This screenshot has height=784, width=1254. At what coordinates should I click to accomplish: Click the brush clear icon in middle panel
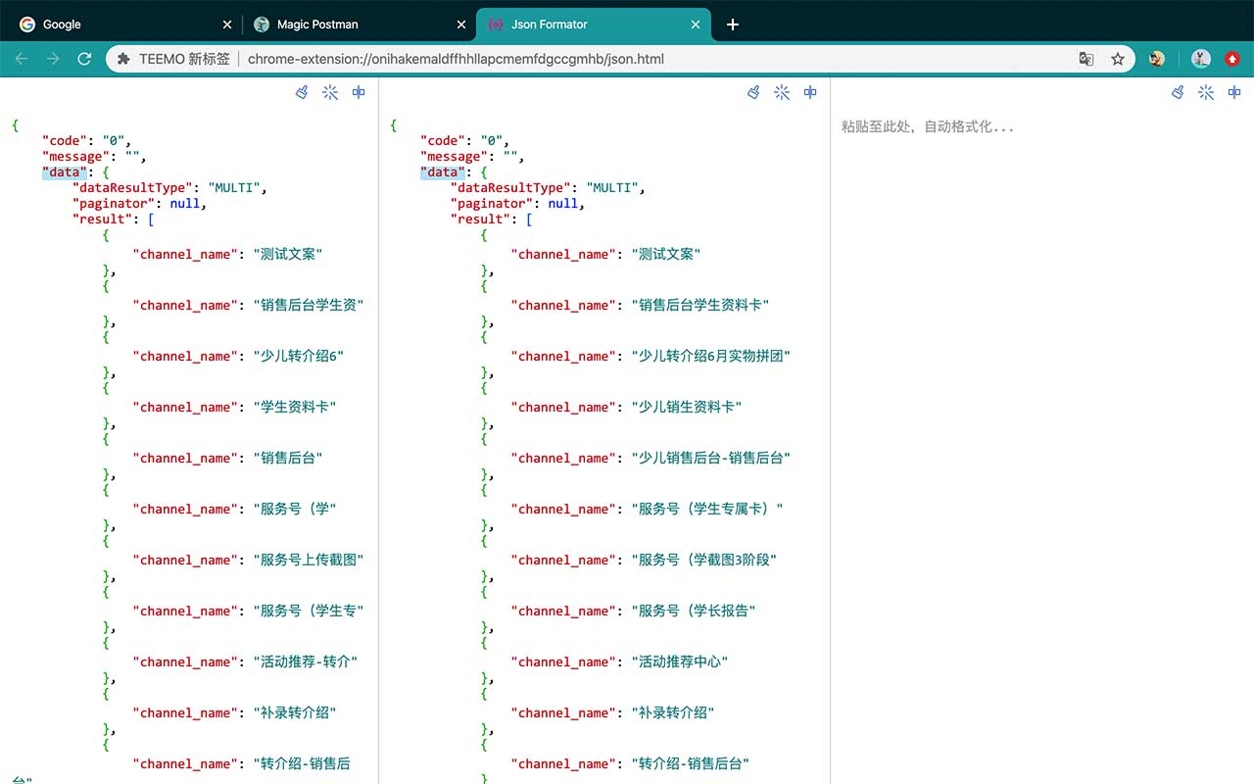click(753, 92)
